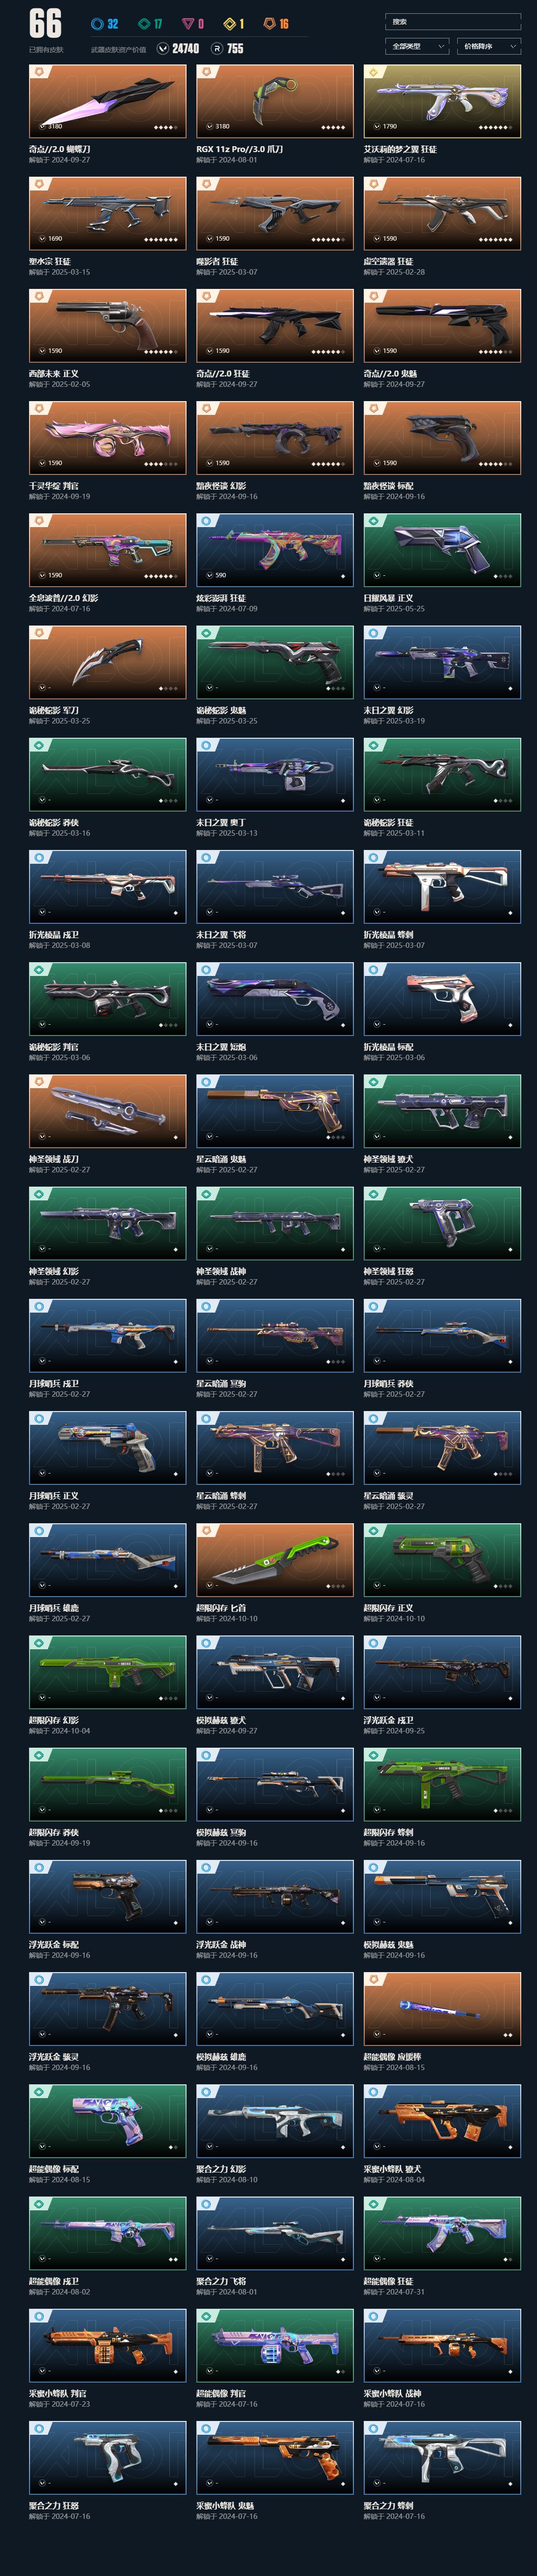Click the arrow of the price sort dropdown
Image resolution: width=537 pixels, height=2576 pixels.
click(514, 46)
